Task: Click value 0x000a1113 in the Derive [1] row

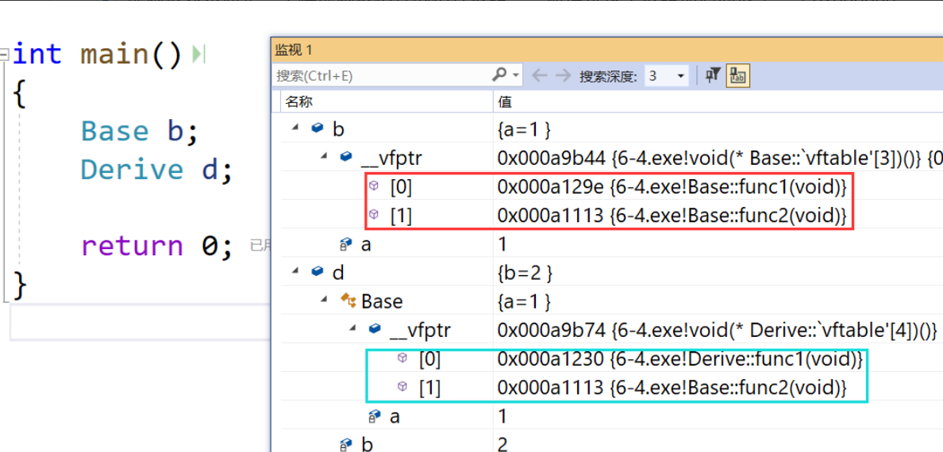Action: tap(672, 389)
